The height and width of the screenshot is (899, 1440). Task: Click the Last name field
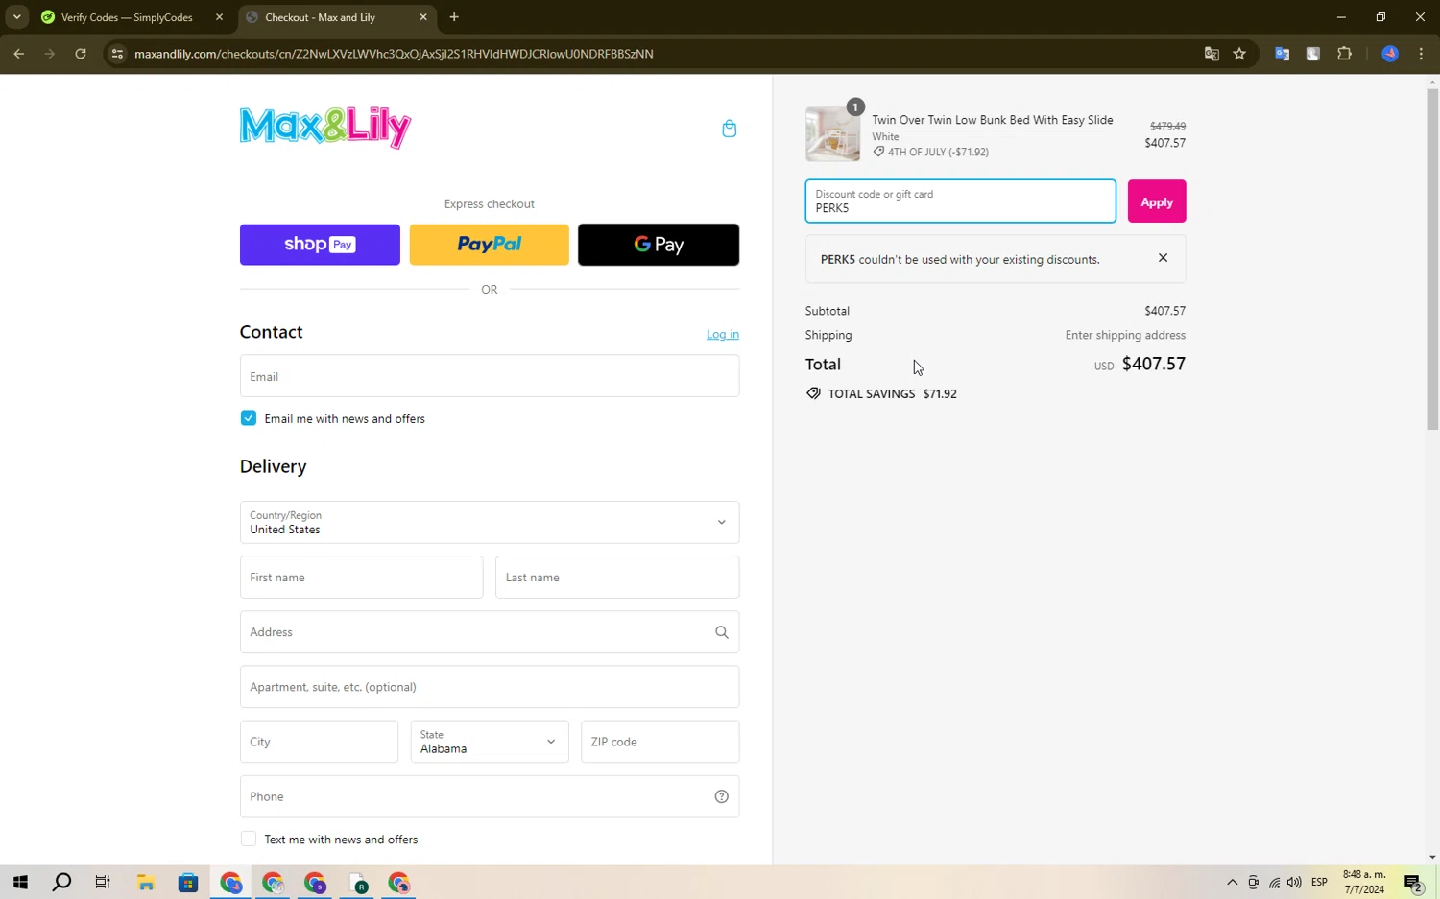(x=617, y=578)
